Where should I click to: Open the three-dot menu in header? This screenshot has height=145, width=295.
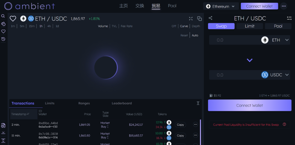(284, 6)
